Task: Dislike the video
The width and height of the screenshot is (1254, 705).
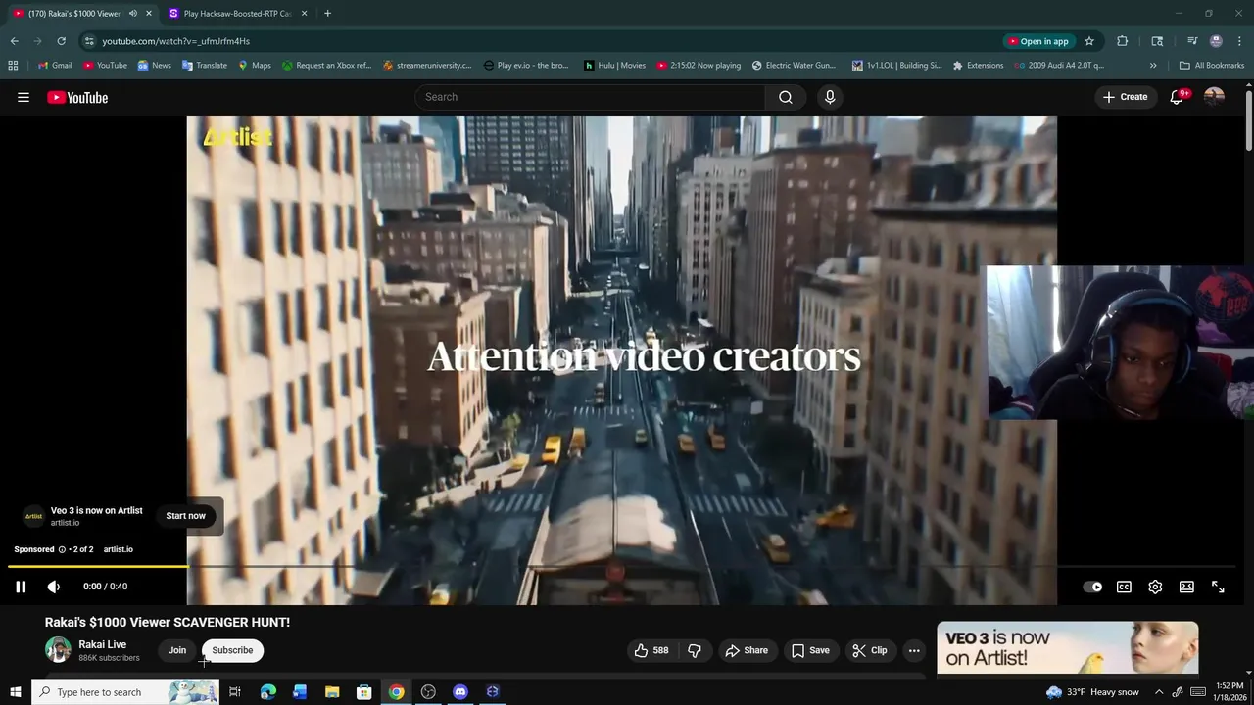Action: point(695,650)
